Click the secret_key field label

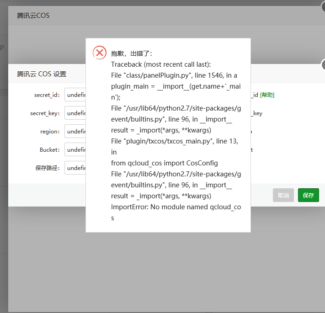(45, 113)
